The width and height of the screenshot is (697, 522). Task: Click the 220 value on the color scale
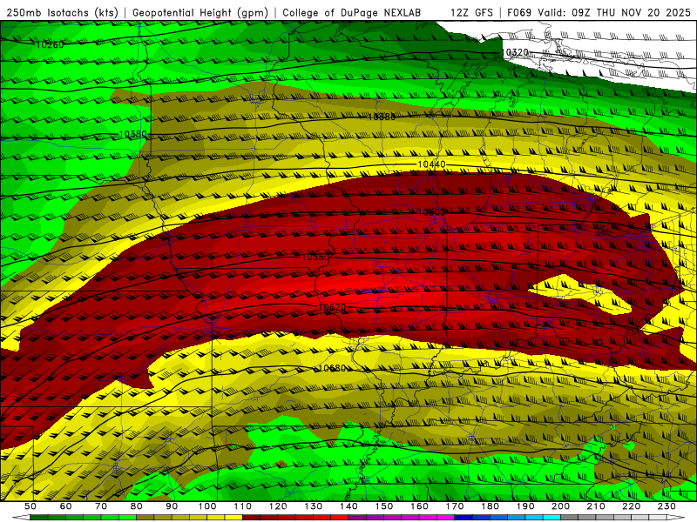coord(631,506)
